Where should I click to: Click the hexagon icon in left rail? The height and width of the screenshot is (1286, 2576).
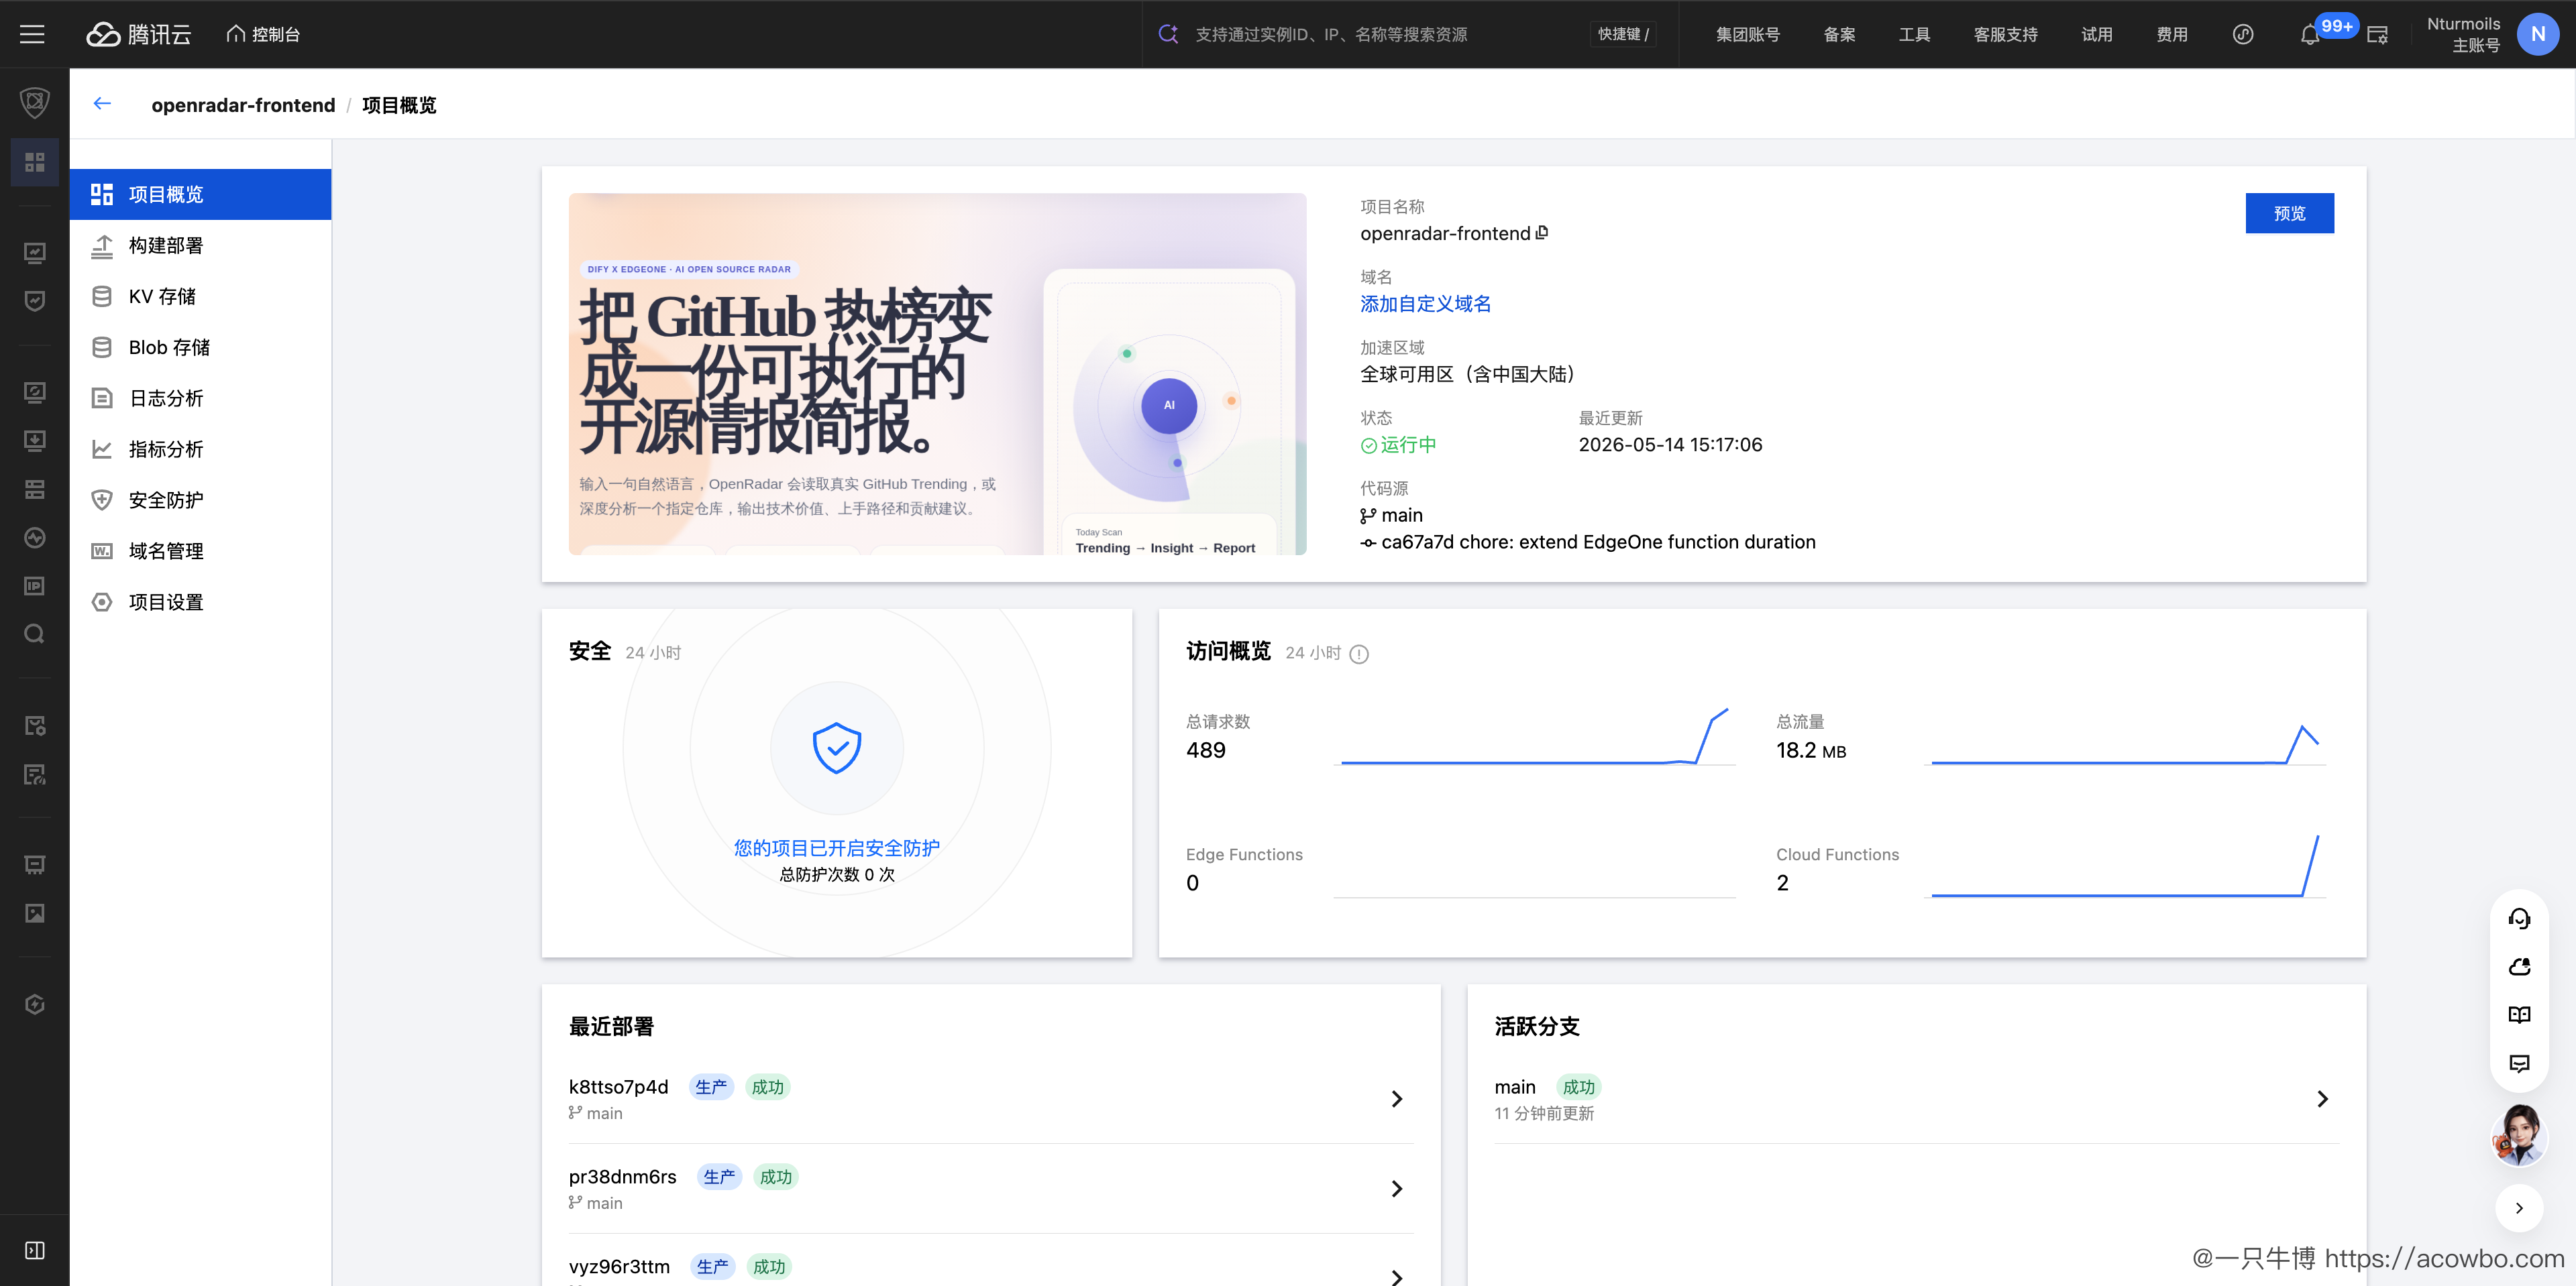(x=35, y=1004)
